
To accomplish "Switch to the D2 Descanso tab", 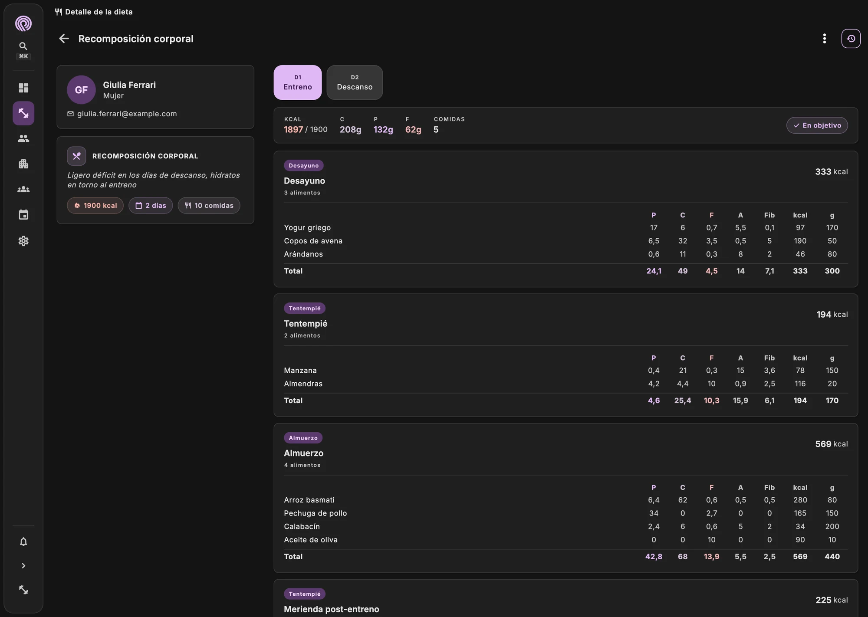I will point(355,82).
